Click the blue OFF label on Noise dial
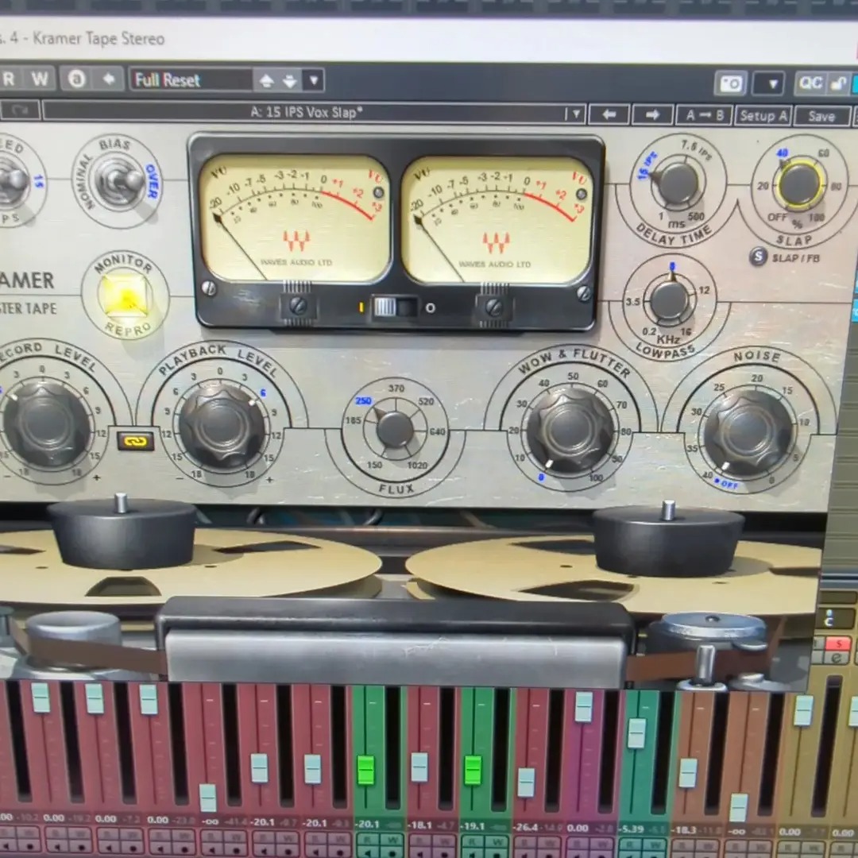This screenshot has height=858, width=858. coord(729,484)
